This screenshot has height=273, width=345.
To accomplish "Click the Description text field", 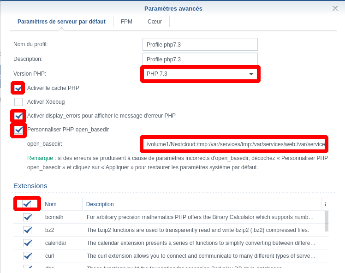I will (x=200, y=59).
